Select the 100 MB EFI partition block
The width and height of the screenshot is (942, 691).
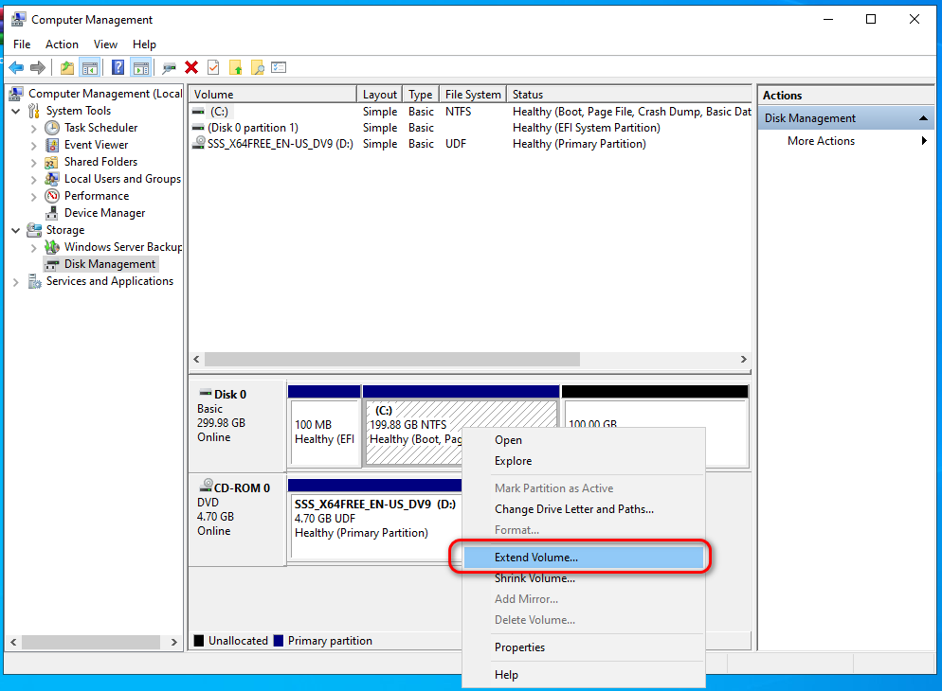[323, 433]
